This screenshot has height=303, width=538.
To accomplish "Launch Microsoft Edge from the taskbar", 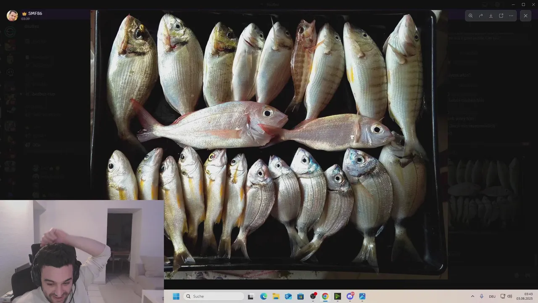I will coord(264,296).
